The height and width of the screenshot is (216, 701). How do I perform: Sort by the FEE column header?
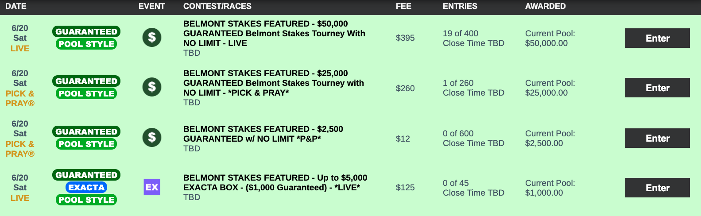coord(403,6)
